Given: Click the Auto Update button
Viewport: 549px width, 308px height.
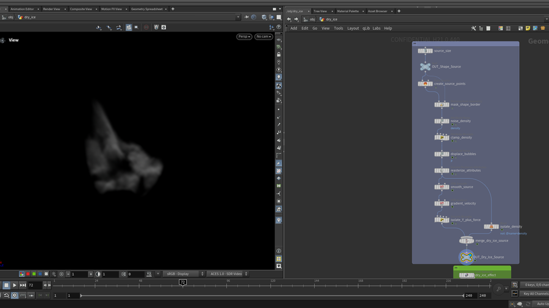Looking at the screenshot, I should tap(540, 303).
